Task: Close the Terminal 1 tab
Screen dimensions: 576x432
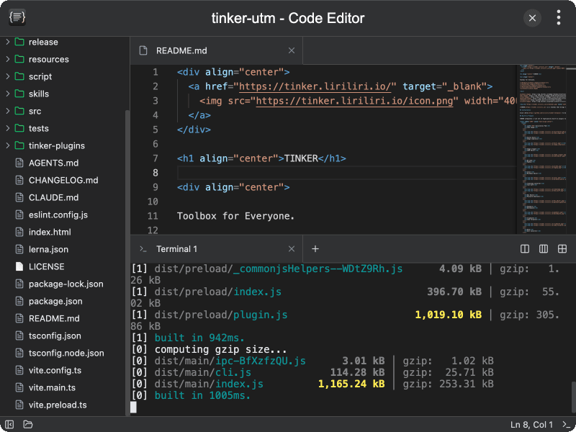Action: pos(292,248)
